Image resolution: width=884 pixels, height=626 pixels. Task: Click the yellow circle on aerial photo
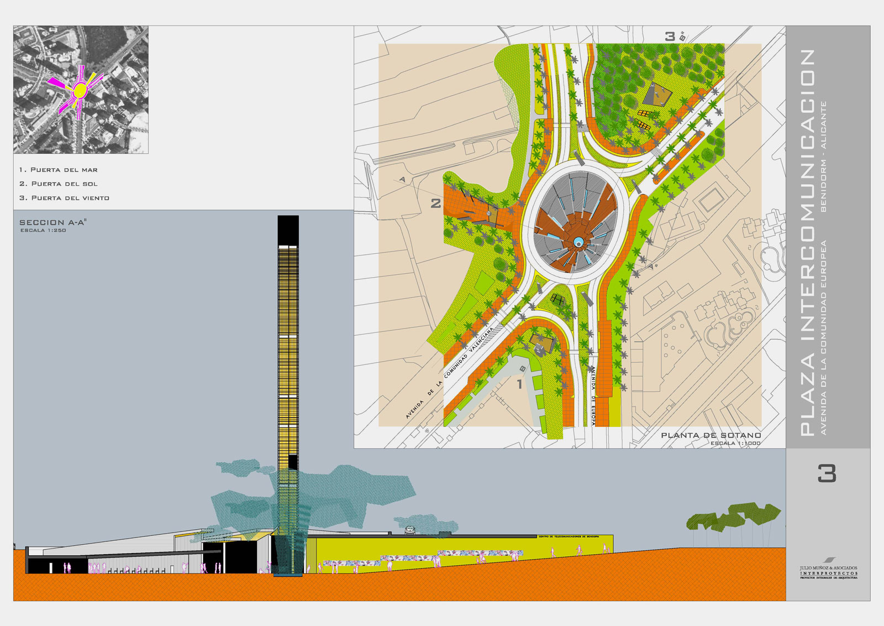[x=80, y=91]
